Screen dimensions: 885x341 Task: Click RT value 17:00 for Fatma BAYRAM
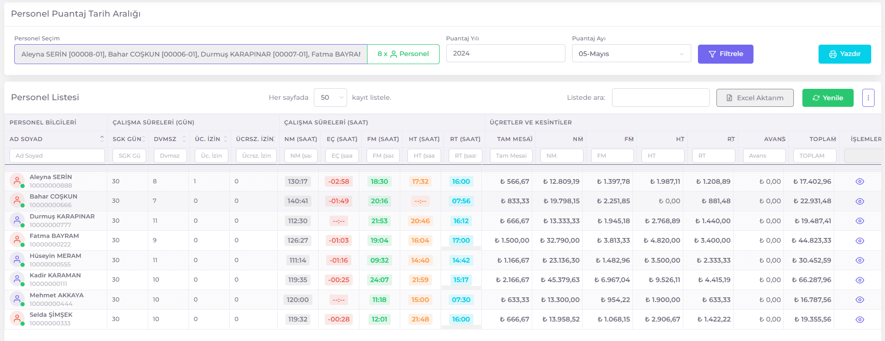[461, 240]
